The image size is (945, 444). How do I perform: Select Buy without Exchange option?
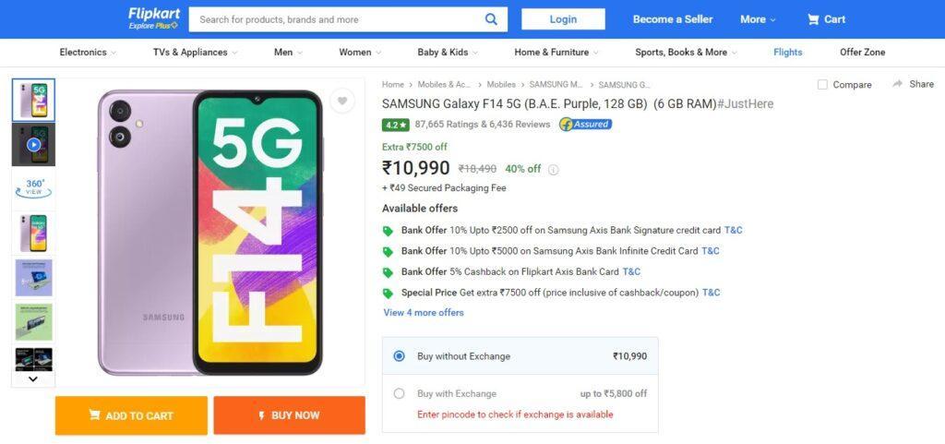[x=399, y=356]
